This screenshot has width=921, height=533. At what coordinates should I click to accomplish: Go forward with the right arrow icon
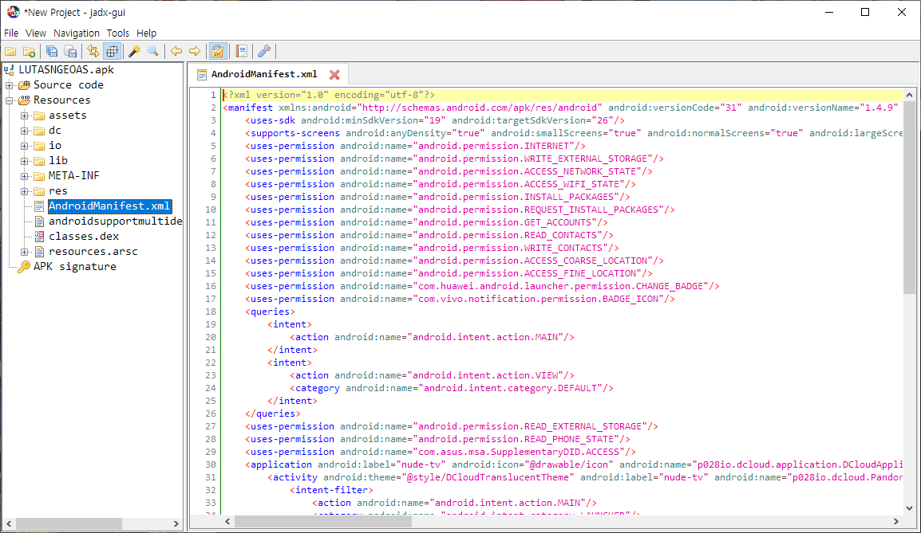(195, 52)
